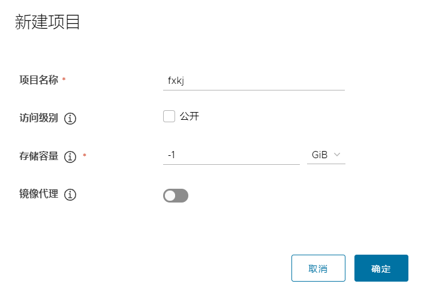Click the 访问级别 label
The width and height of the screenshot is (421, 299).
click(x=38, y=118)
